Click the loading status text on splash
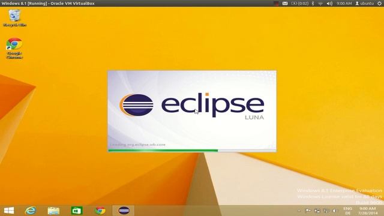Viewport: 384px width, 216px height. 137,145
